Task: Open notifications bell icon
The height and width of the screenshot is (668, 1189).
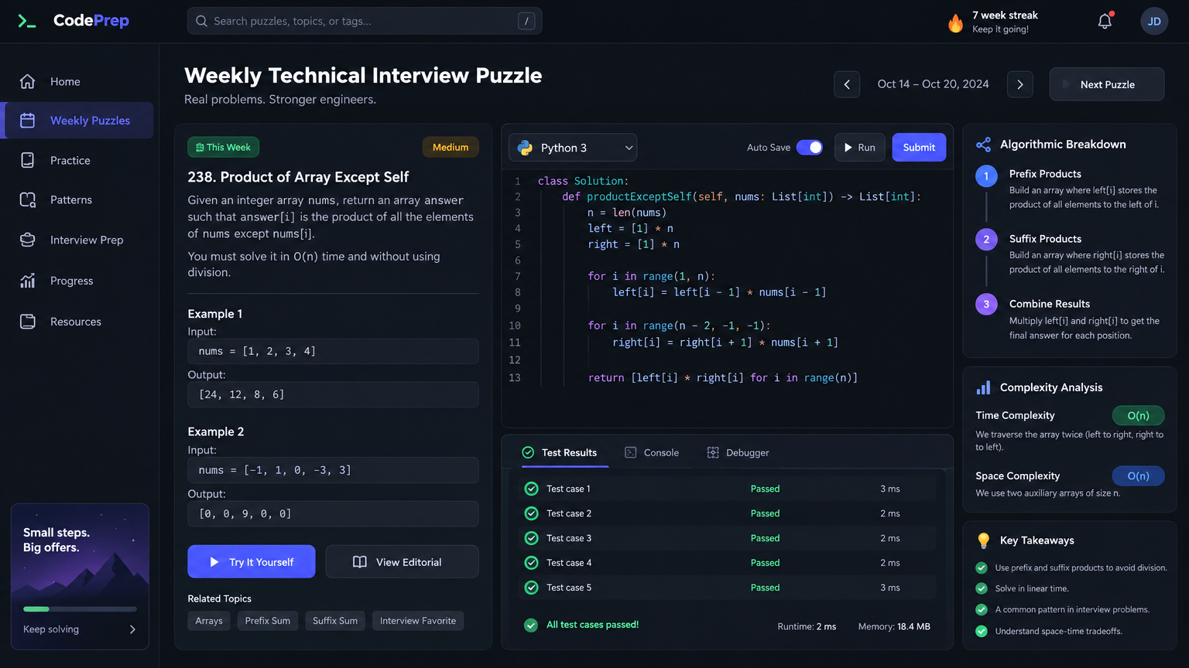Action: click(1105, 21)
